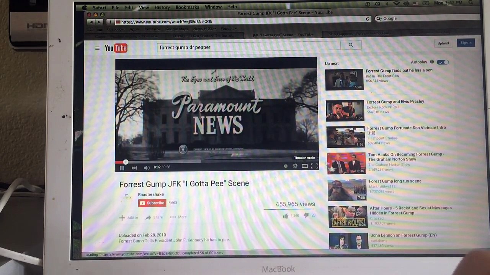Open the More actions menu
Image resolution: width=490 pixels, height=275 pixels.
coord(178,217)
